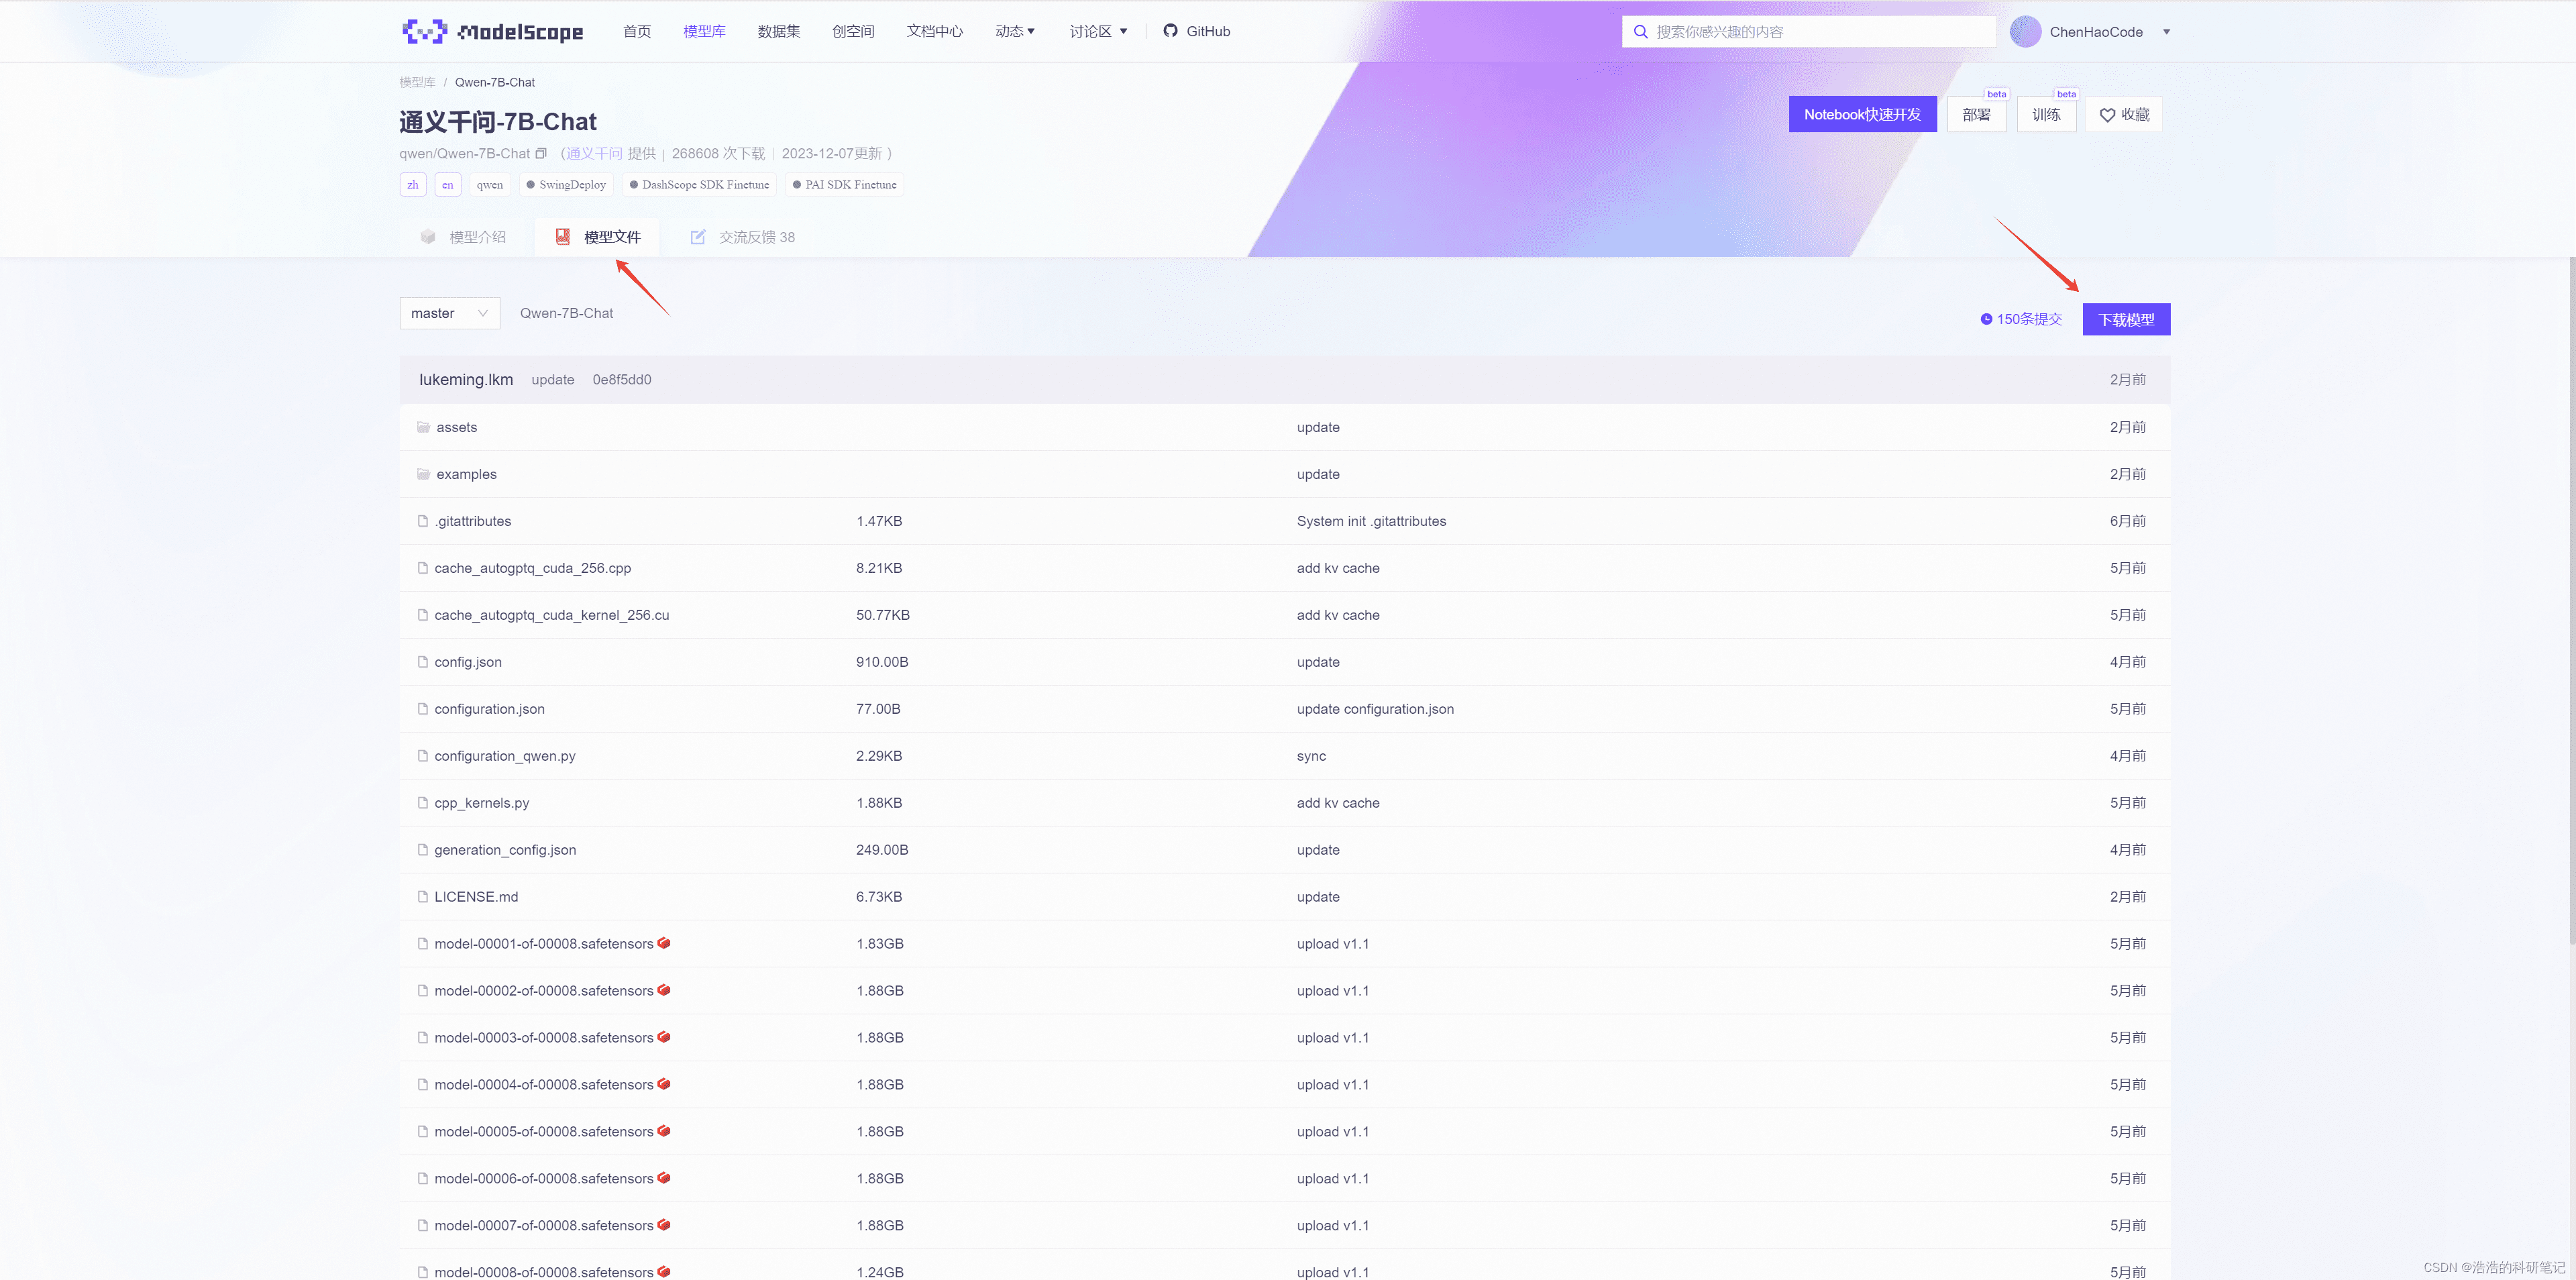Switch to the 交流反馈 38 tab
2576x1280 pixels.
pos(743,237)
